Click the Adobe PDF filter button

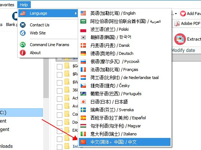[187, 23]
